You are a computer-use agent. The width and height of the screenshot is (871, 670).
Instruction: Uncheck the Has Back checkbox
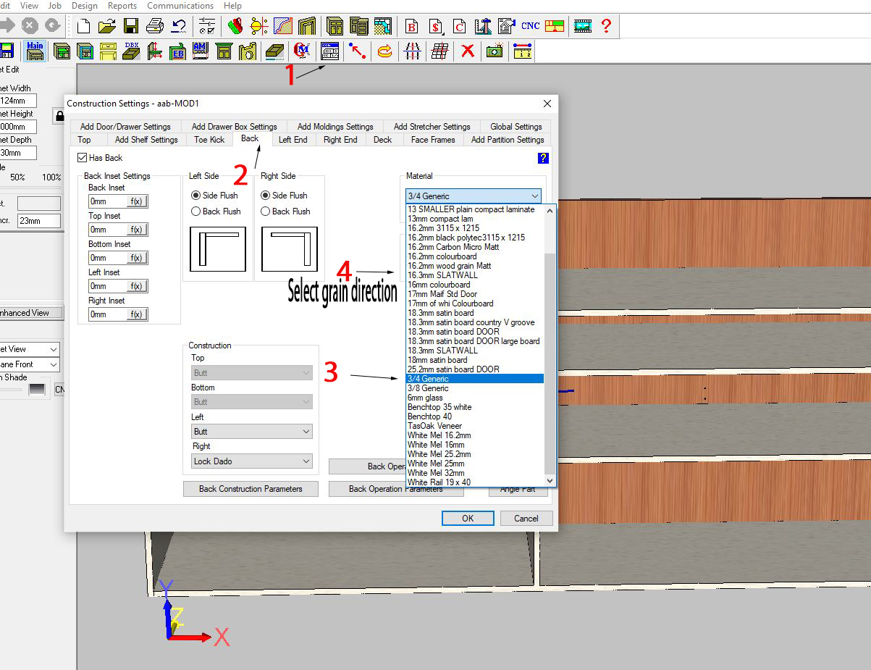click(83, 158)
